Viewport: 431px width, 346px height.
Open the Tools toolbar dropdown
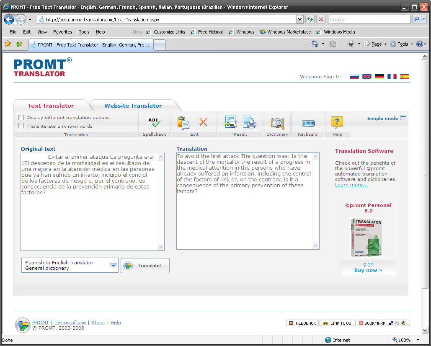401,44
